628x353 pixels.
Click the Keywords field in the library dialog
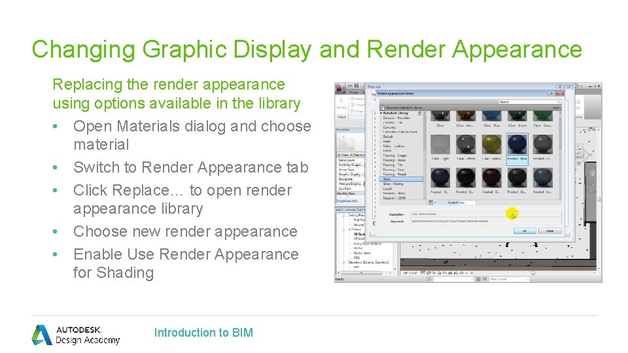tap(485, 221)
